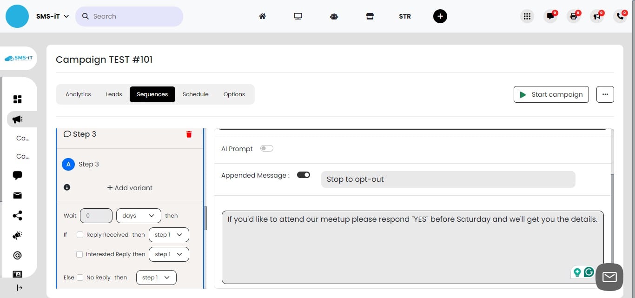Open the days dropdown in the Wait section
Viewport: 635px width, 298px height.
(x=139, y=215)
